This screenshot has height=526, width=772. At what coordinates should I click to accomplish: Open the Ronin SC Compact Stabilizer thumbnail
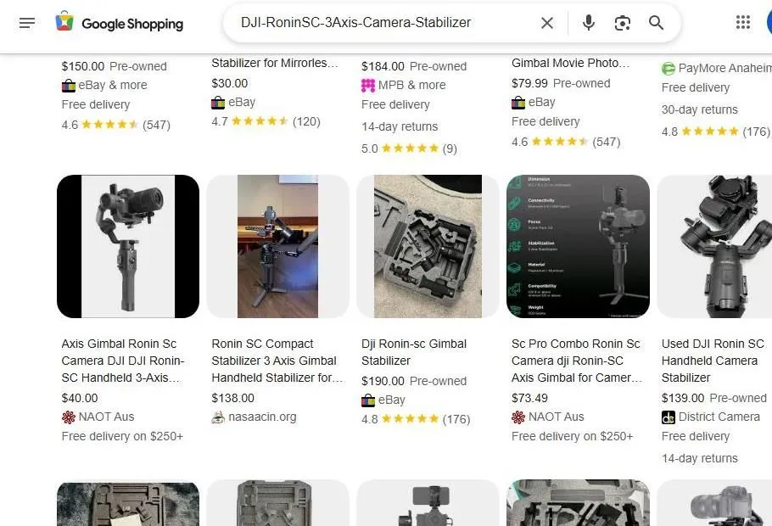click(x=277, y=246)
